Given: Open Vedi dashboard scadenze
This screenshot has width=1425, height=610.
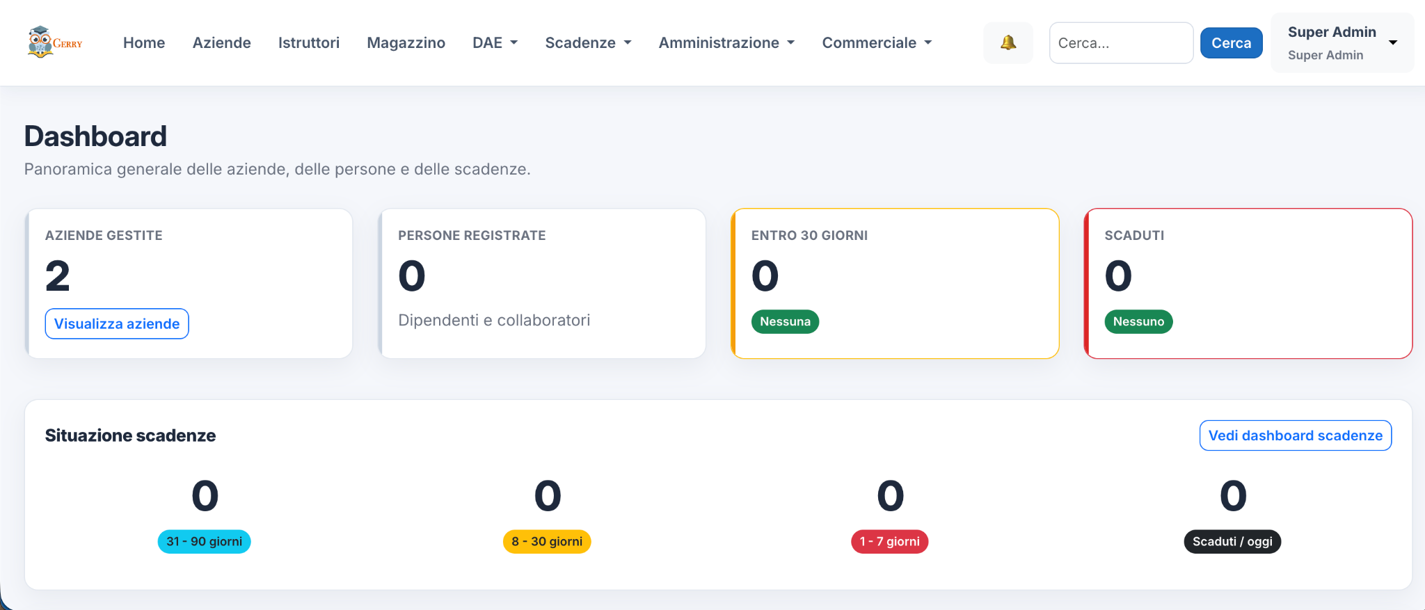Looking at the screenshot, I should tap(1295, 435).
